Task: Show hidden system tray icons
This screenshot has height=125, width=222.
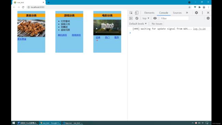Action: point(193,123)
